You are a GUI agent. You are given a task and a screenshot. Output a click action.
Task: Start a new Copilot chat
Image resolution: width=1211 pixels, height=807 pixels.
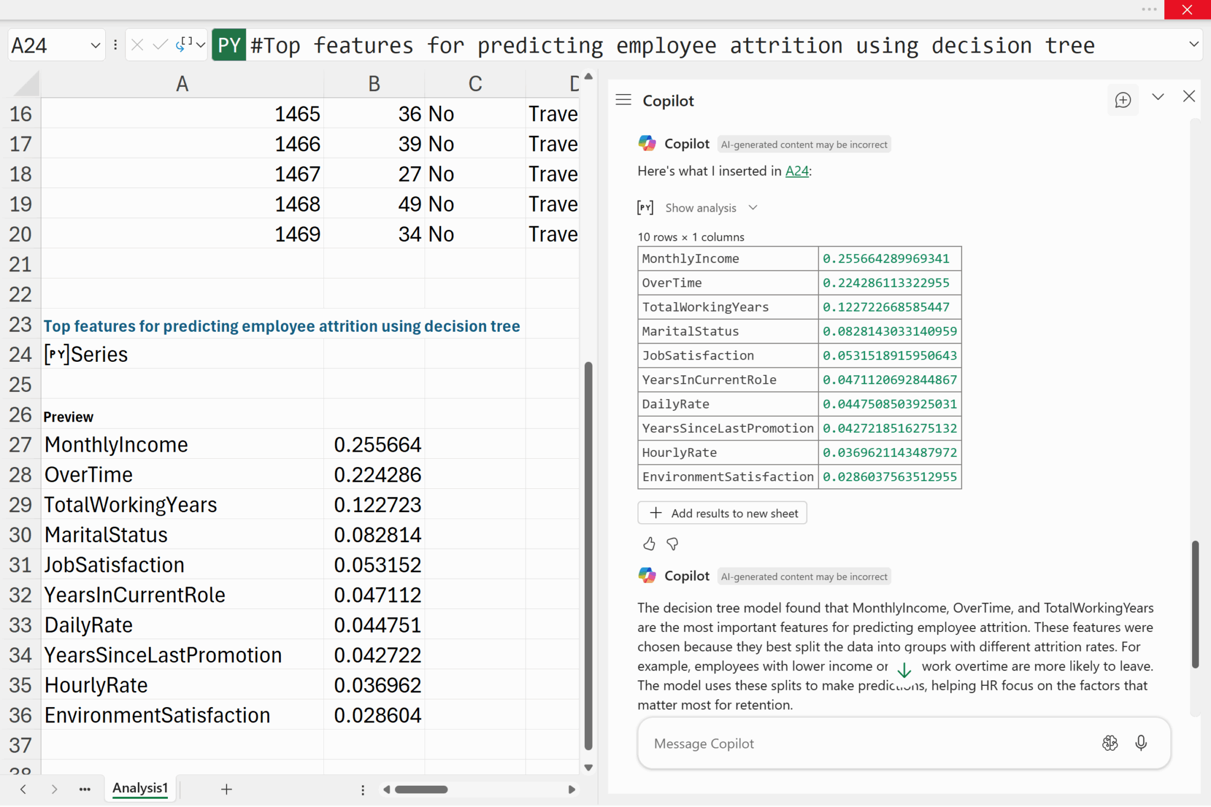[x=1122, y=100]
